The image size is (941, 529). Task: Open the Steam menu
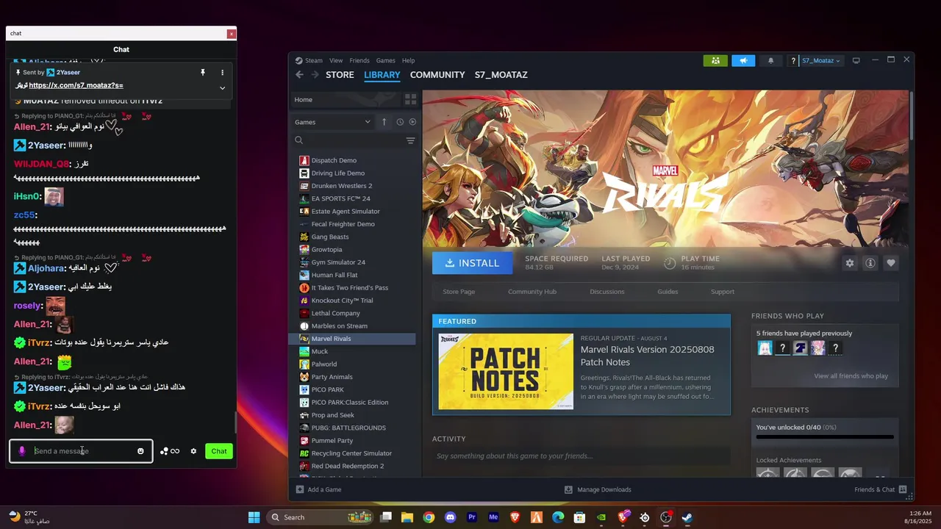314,60
